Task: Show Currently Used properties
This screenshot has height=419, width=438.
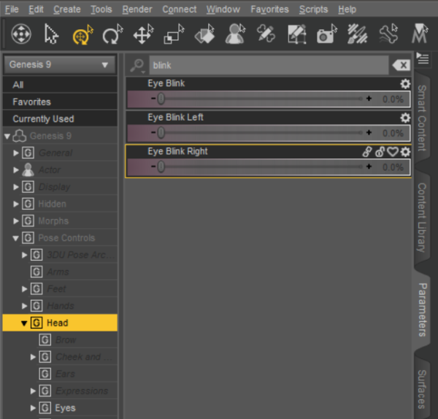Action: click(60, 119)
